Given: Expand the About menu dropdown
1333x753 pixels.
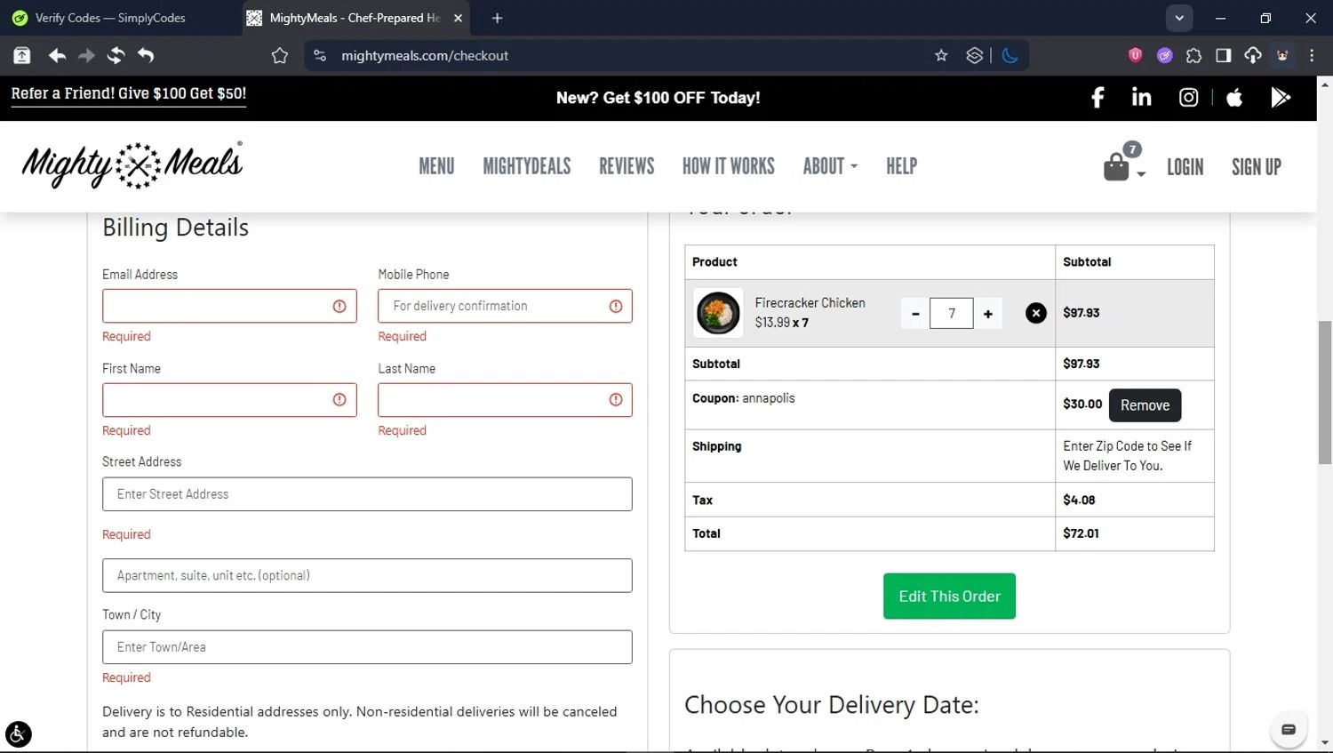Looking at the screenshot, I should coord(830,166).
